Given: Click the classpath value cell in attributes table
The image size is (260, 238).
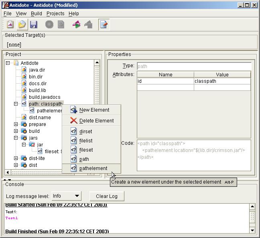Looking at the screenshot, I should (222, 81).
